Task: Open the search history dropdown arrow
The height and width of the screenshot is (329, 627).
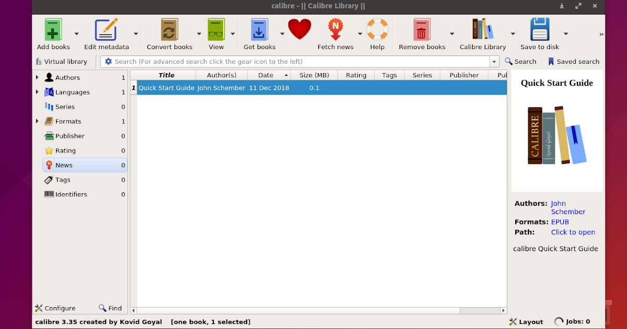Action: (x=495, y=62)
